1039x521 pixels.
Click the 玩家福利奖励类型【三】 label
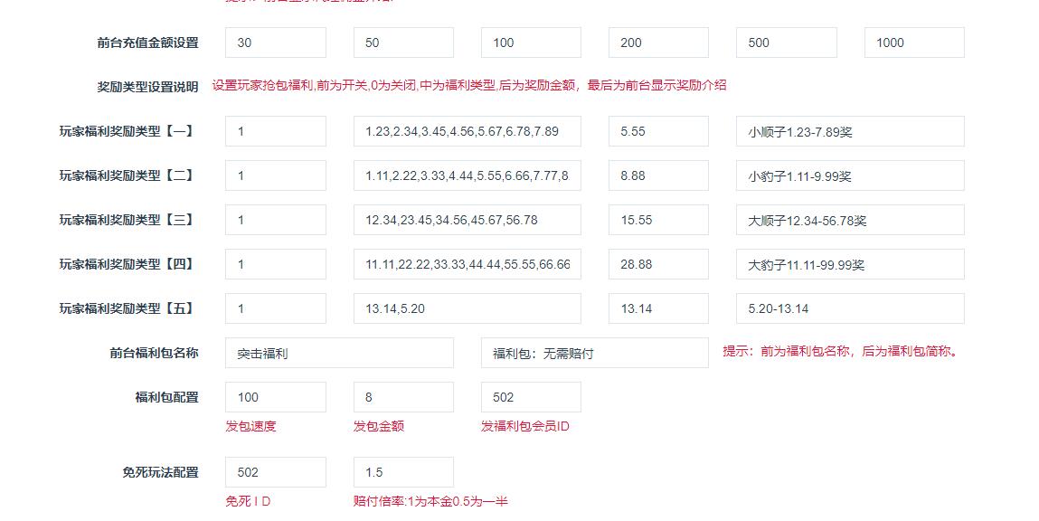128,220
